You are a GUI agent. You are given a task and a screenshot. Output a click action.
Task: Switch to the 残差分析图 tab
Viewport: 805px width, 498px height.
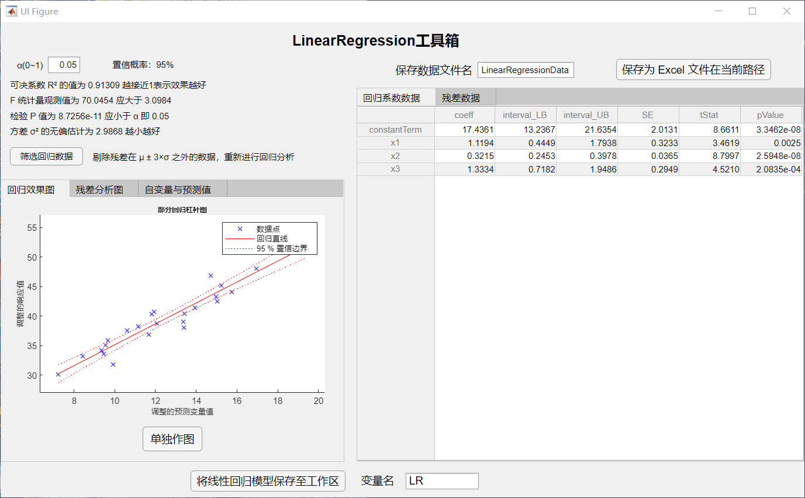coord(99,190)
